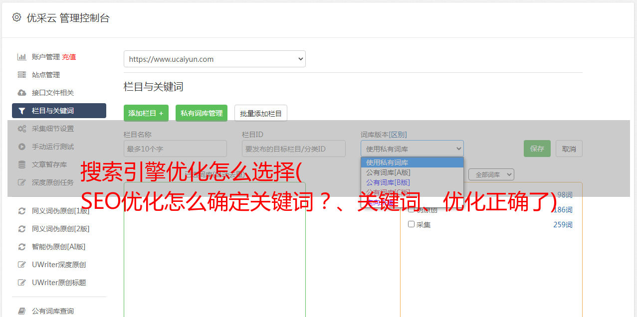Open the UWriter深度原创 sidebar item
This screenshot has height=317, width=637.
click(x=59, y=265)
